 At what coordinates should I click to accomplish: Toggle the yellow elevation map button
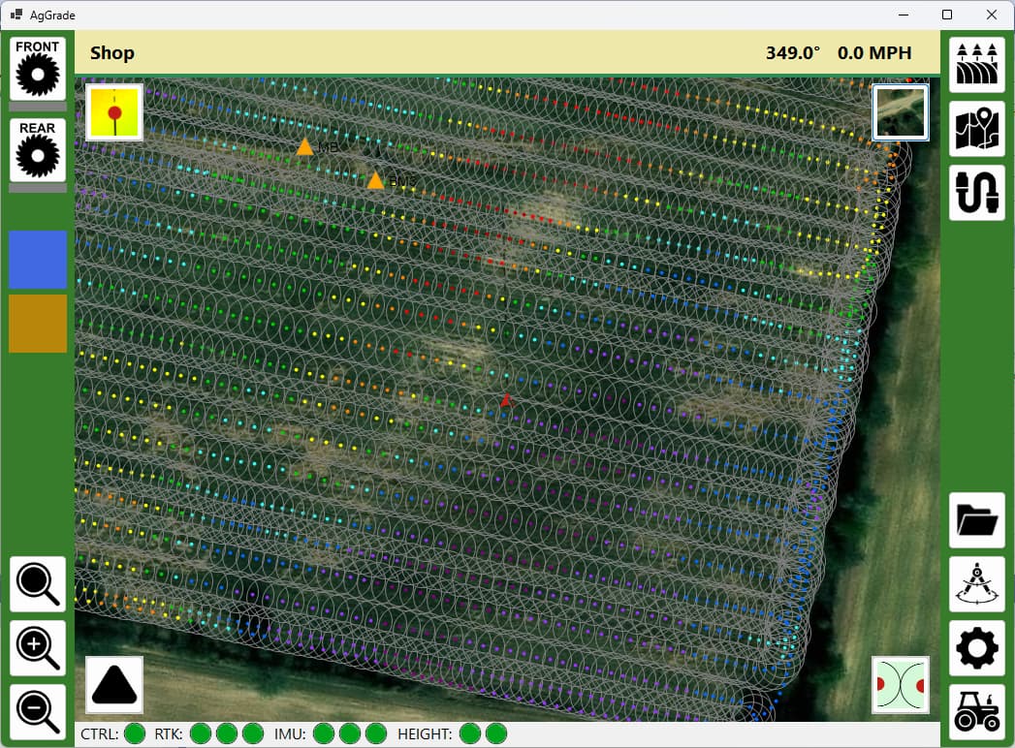[114, 112]
